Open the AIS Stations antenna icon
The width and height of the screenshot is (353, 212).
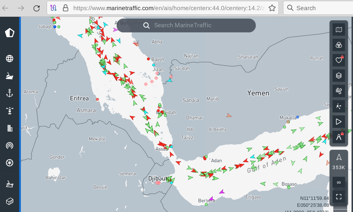tap(10, 145)
